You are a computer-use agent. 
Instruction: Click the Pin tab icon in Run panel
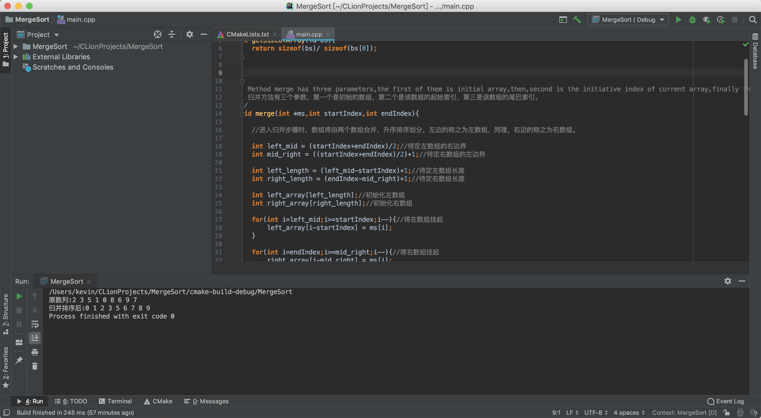coord(19,360)
